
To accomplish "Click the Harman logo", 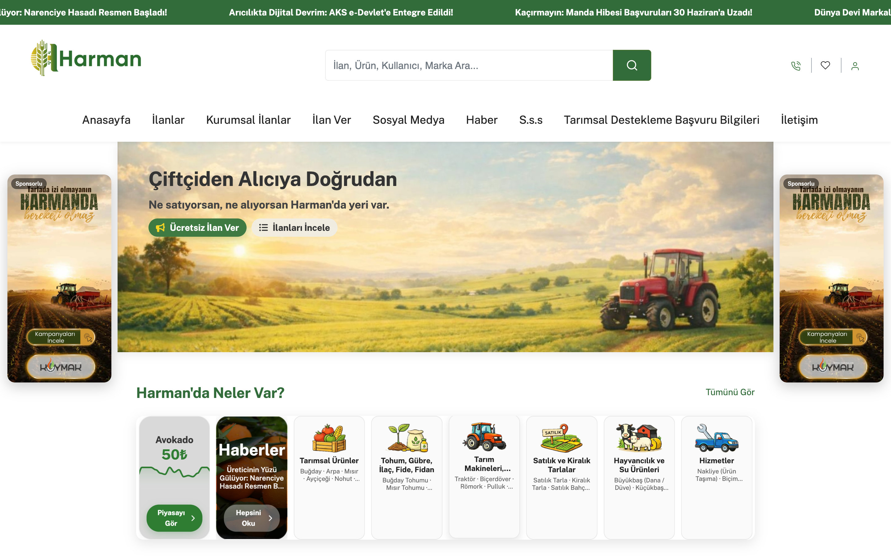I will 86,58.
